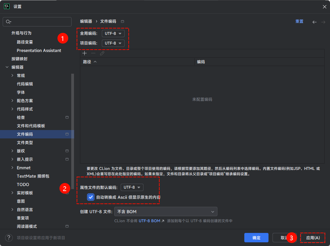Open the 属性文件的默认编码 dropdown

[x=132, y=187]
